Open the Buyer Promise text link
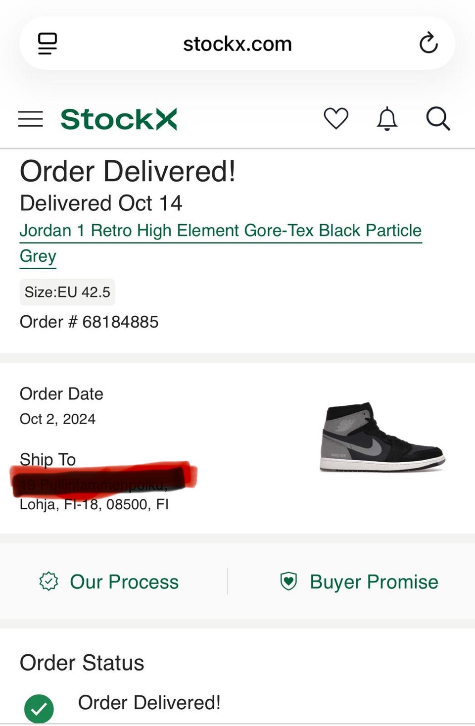The width and height of the screenshot is (475, 726). [374, 582]
